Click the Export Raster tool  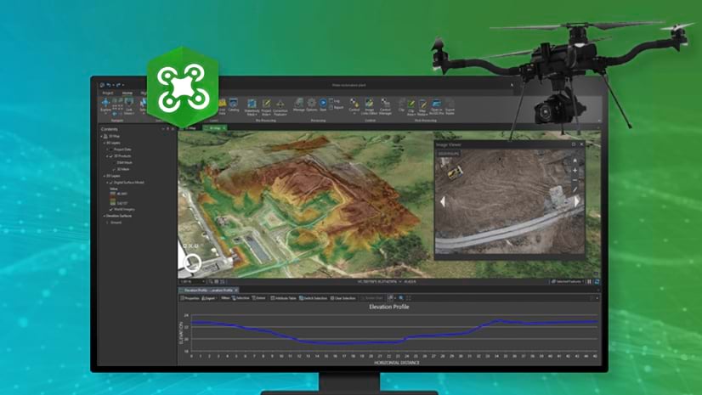tap(450, 107)
